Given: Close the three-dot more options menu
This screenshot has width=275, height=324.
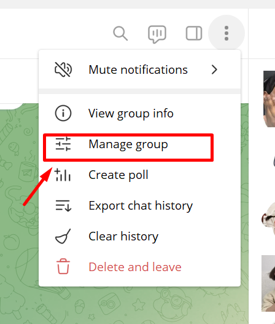Looking at the screenshot, I should tap(227, 33).
